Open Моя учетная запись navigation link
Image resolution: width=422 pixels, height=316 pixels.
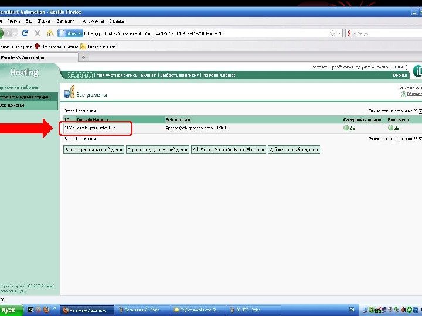(117, 75)
